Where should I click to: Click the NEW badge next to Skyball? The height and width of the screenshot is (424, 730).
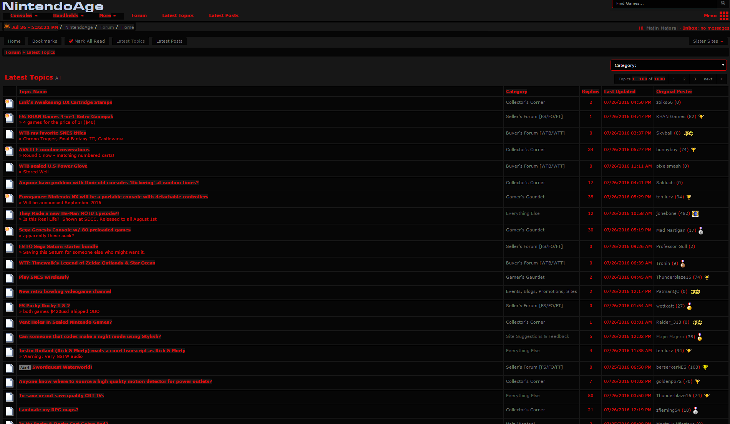click(x=688, y=133)
